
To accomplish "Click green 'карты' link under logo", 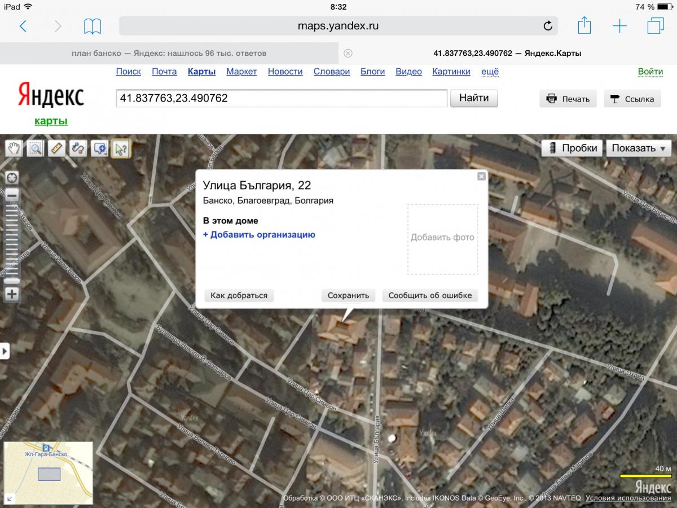I will 51,121.
